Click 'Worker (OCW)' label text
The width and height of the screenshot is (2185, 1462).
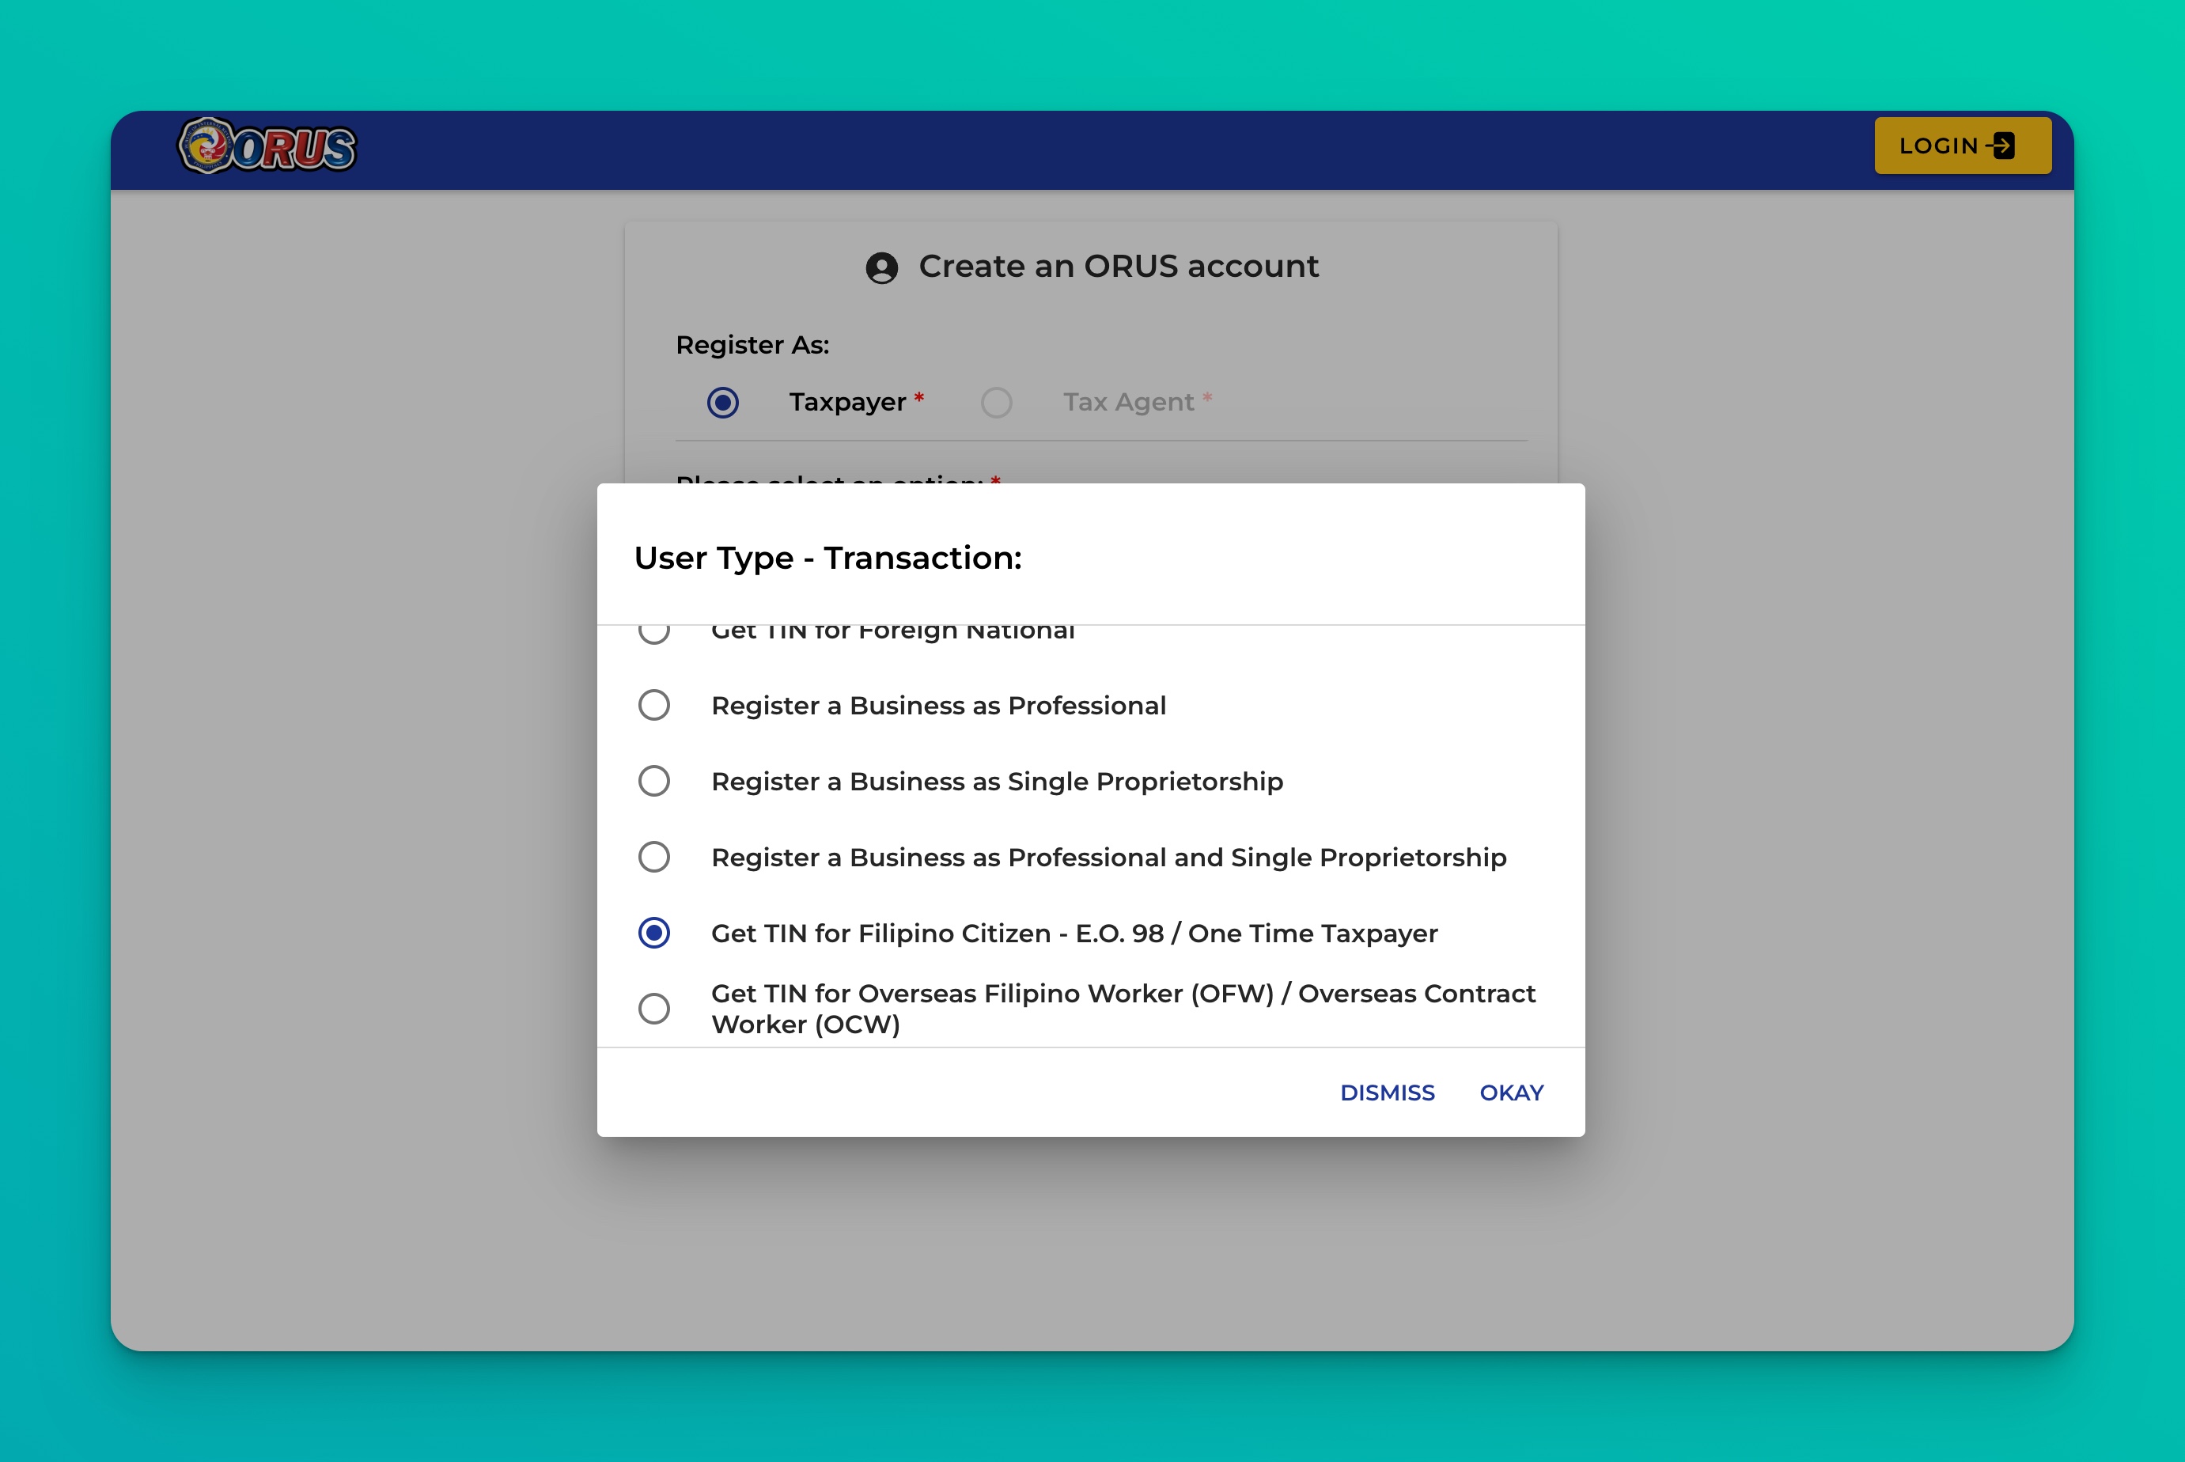point(805,1024)
